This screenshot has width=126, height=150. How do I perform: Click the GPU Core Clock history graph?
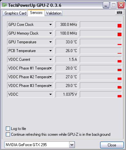point(101,25)
